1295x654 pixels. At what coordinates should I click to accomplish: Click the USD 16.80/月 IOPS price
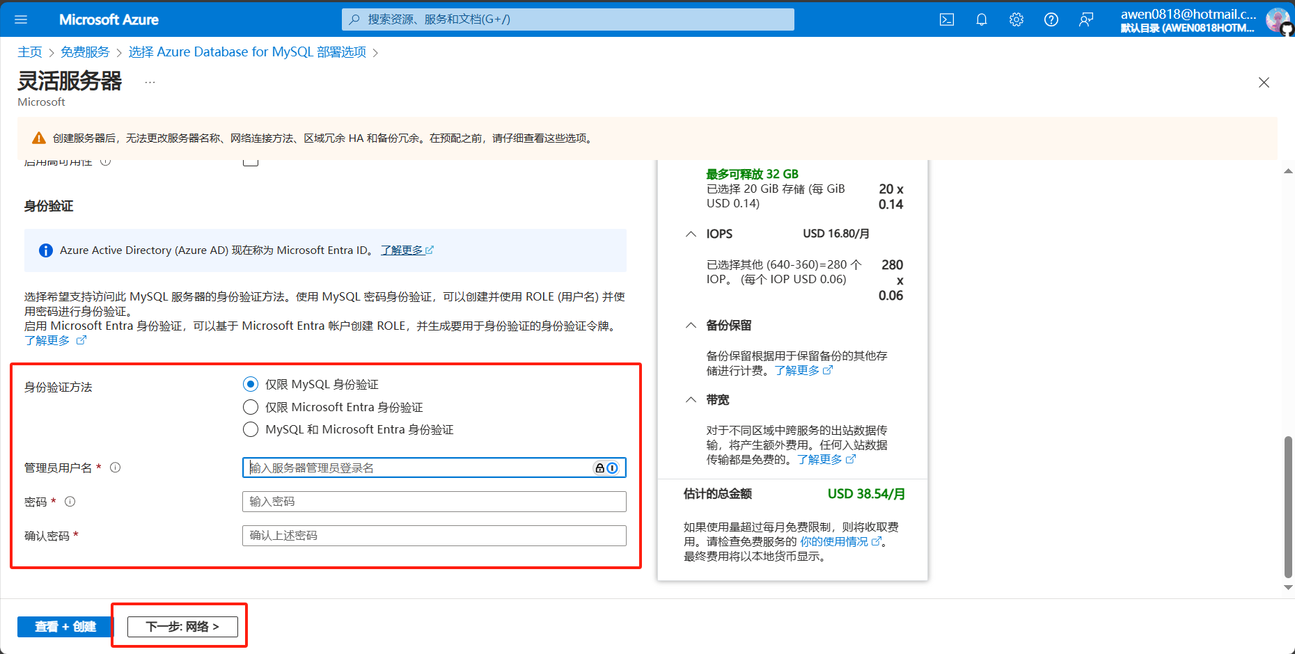(x=836, y=234)
